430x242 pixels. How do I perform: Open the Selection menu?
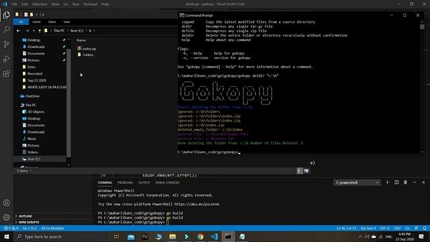(40, 4)
